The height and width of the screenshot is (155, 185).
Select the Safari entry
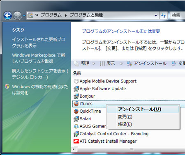click(86, 119)
